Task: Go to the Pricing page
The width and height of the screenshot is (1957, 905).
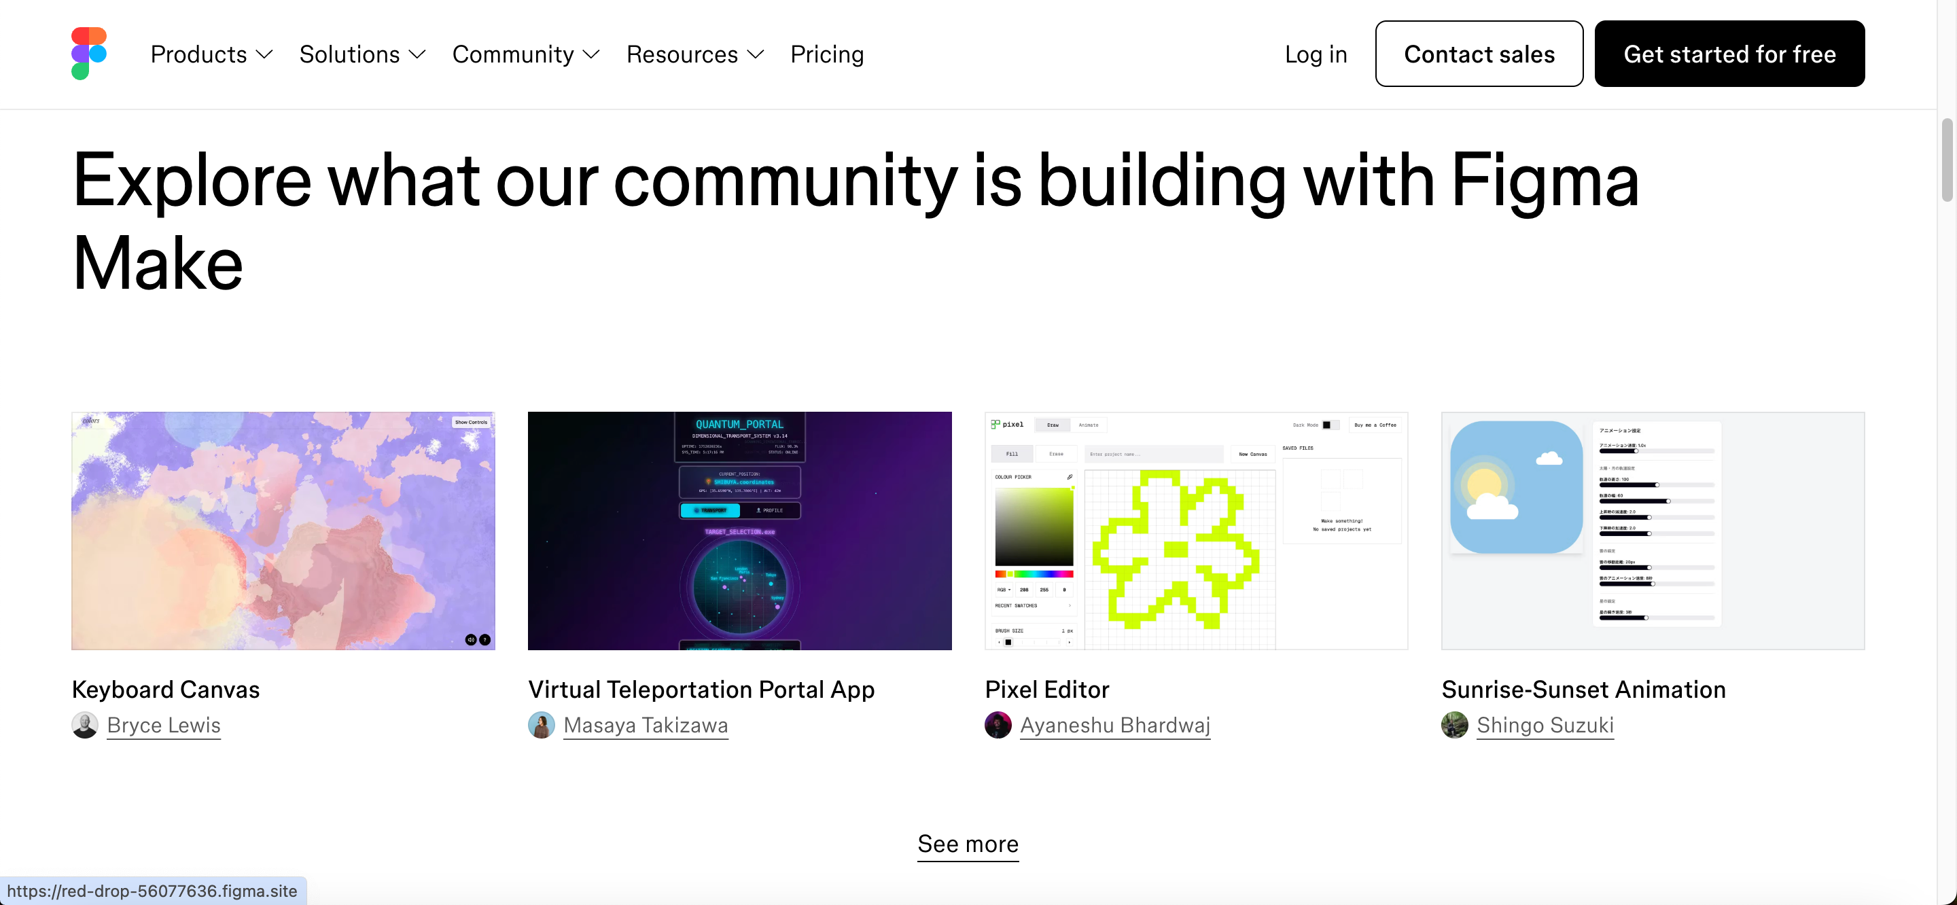Action: [x=826, y=54]
